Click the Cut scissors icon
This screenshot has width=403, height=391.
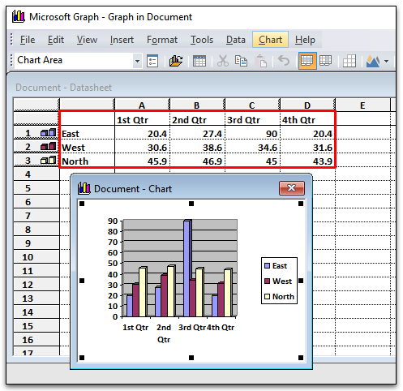[x=223, y=61]
